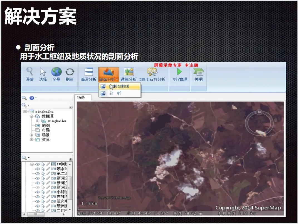Toggle visibility of the 喷水@ layer
Image resolution: width=298 pixels, height=224 pixels.
[38, 169]
